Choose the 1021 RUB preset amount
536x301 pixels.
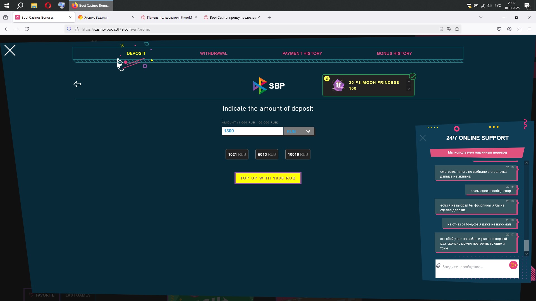pyautogui.click(x=237, y=154)
